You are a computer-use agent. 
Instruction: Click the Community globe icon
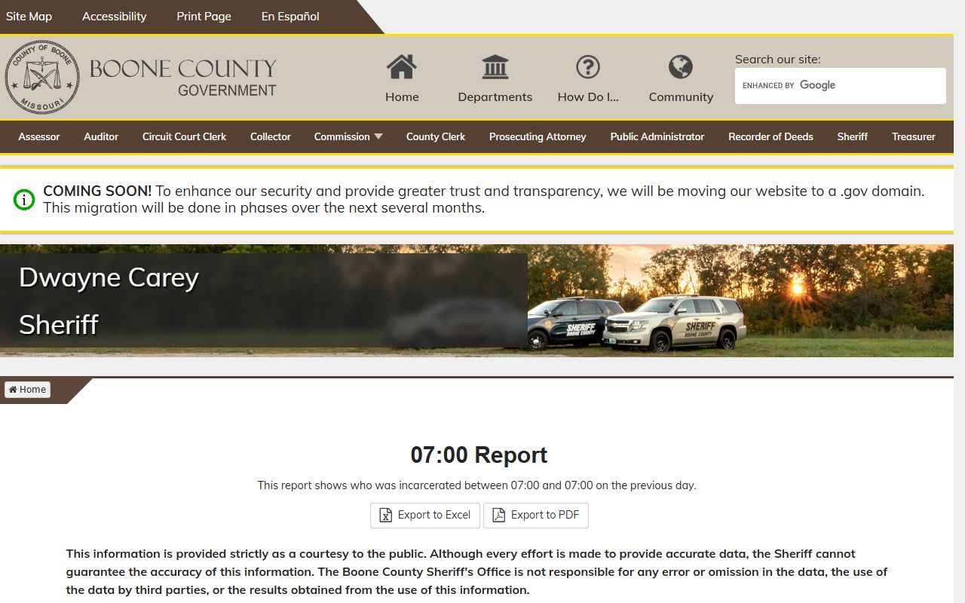tap(681, 67)
